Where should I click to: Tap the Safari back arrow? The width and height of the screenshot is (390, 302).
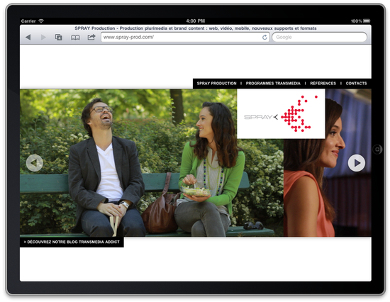(x=28, y=38)
